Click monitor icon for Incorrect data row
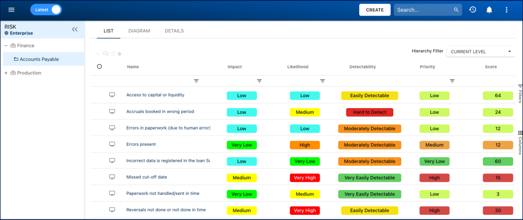 (112, 160)
